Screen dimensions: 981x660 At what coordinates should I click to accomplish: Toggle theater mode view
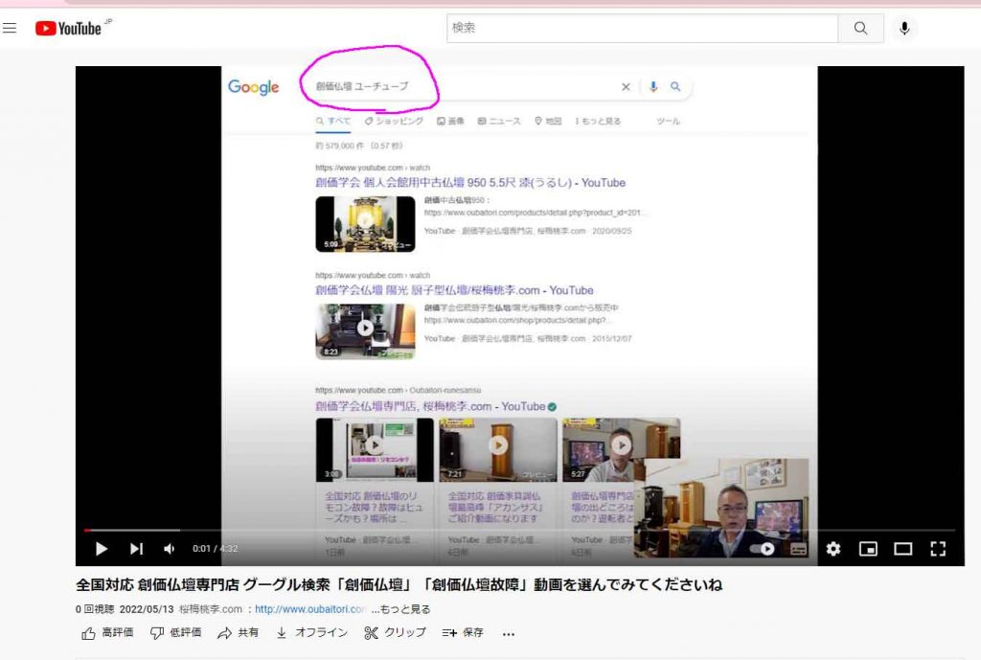click(x=902, y=549)
